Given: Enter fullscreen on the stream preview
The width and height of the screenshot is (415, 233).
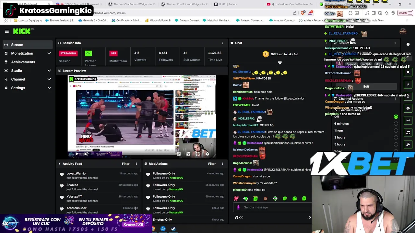Looking at the screenshot, I should (x=197, y=154).
